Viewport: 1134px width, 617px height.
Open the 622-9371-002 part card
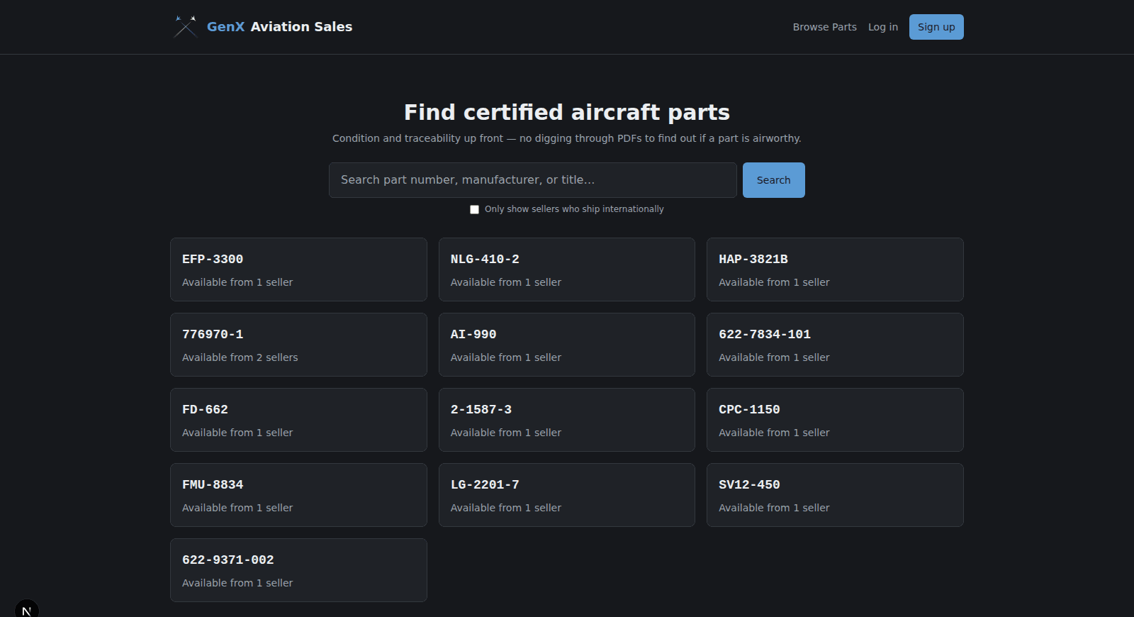click(x=298, y=570)
